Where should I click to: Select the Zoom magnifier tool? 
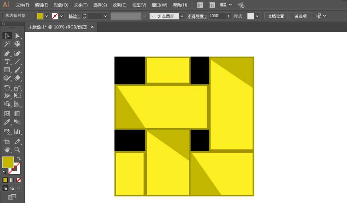17,150
